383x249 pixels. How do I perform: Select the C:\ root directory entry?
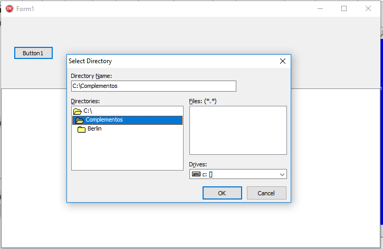88,111
